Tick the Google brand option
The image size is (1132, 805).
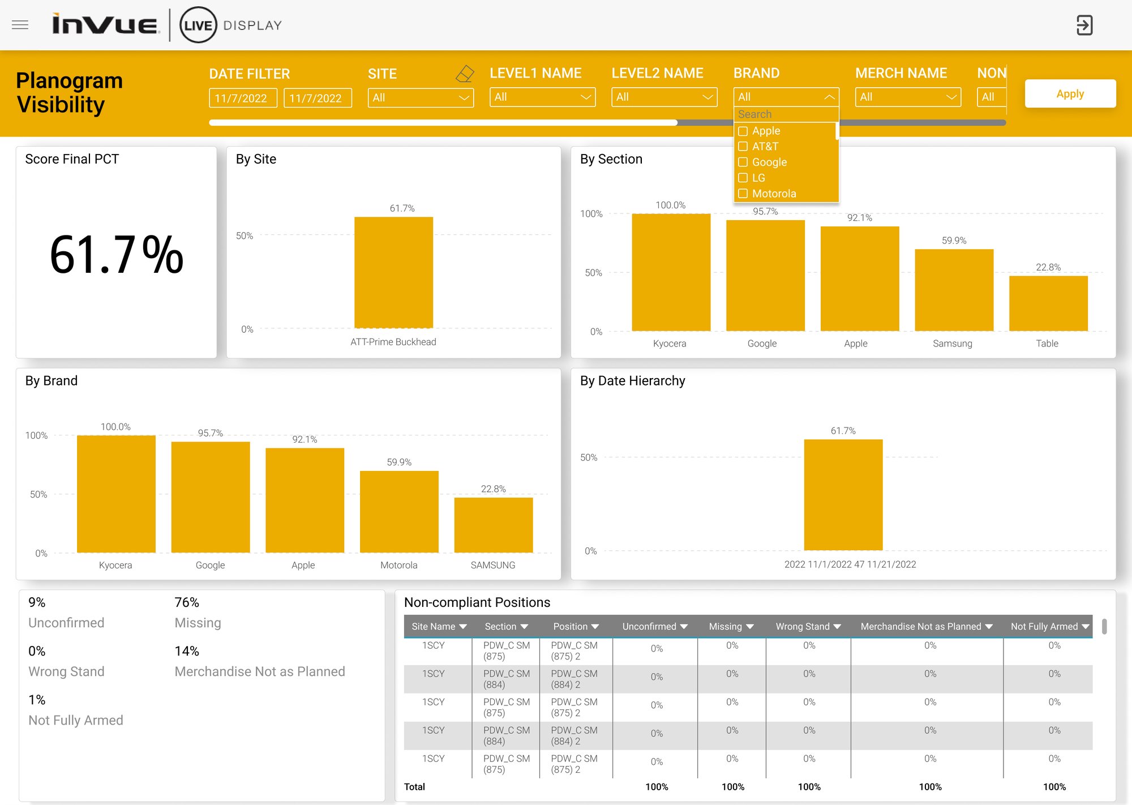coord(743,162)
